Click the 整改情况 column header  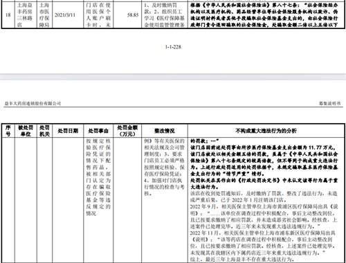165,131
